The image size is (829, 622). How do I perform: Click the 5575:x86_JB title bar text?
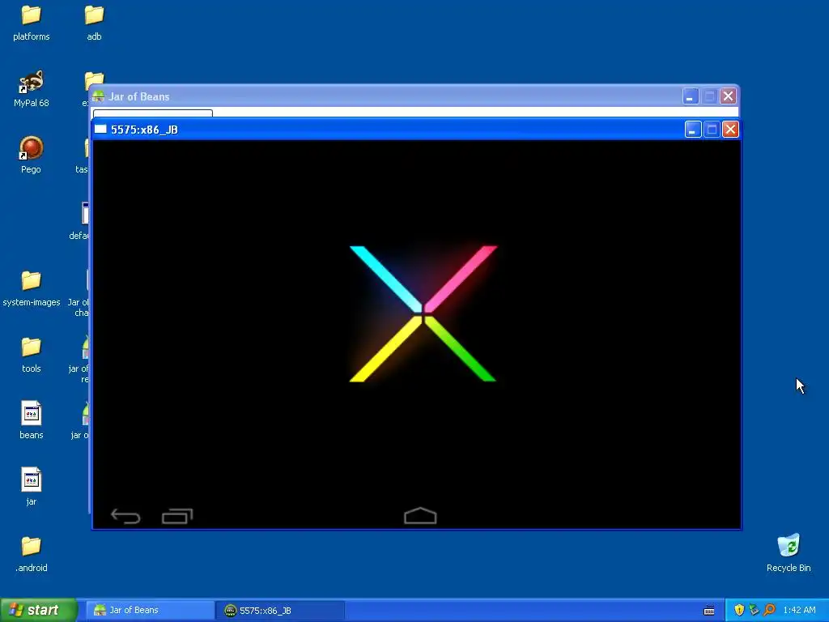click(144, 130)
